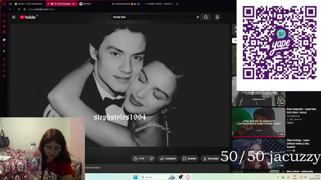
Task: Open the percent deals sidebar icon
Action: click(4, 45)
